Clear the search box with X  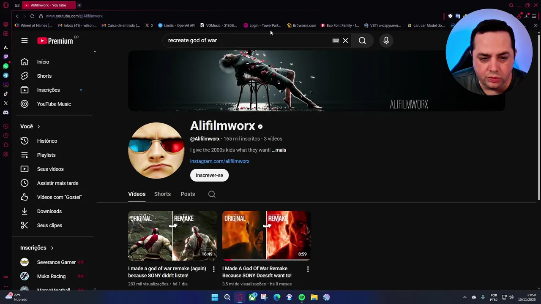pyautogui.click(x=345, y=41)
